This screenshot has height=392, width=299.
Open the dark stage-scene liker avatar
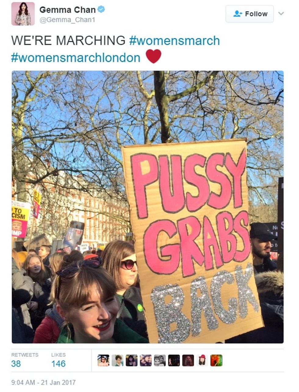pos(174,360)
